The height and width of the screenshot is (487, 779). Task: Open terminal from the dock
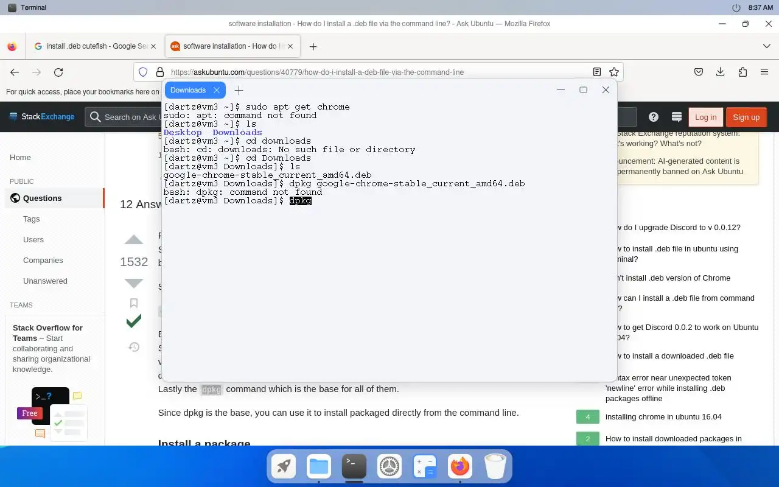(x=354, y=467)
